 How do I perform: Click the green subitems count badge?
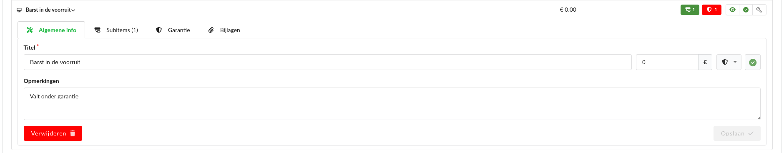click(x=690, y=10)
